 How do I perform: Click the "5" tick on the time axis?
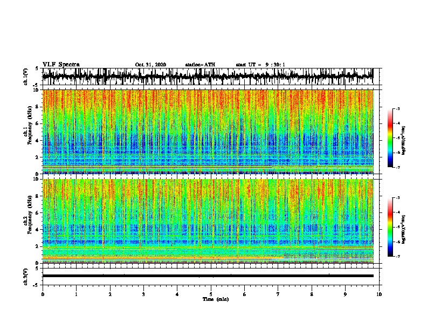(211, 294)
